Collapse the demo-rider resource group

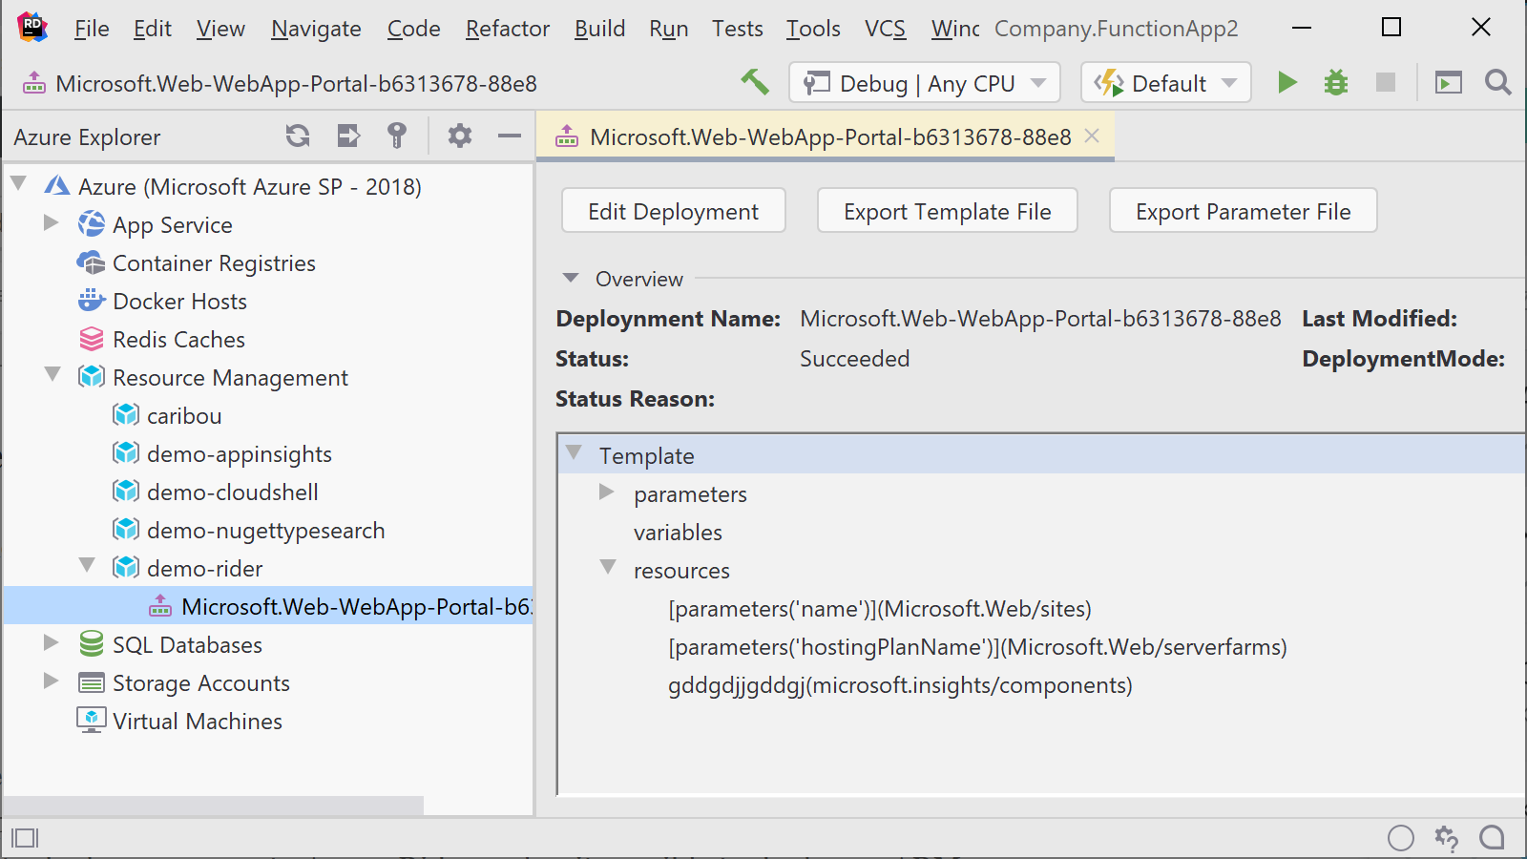click(87, 564)
